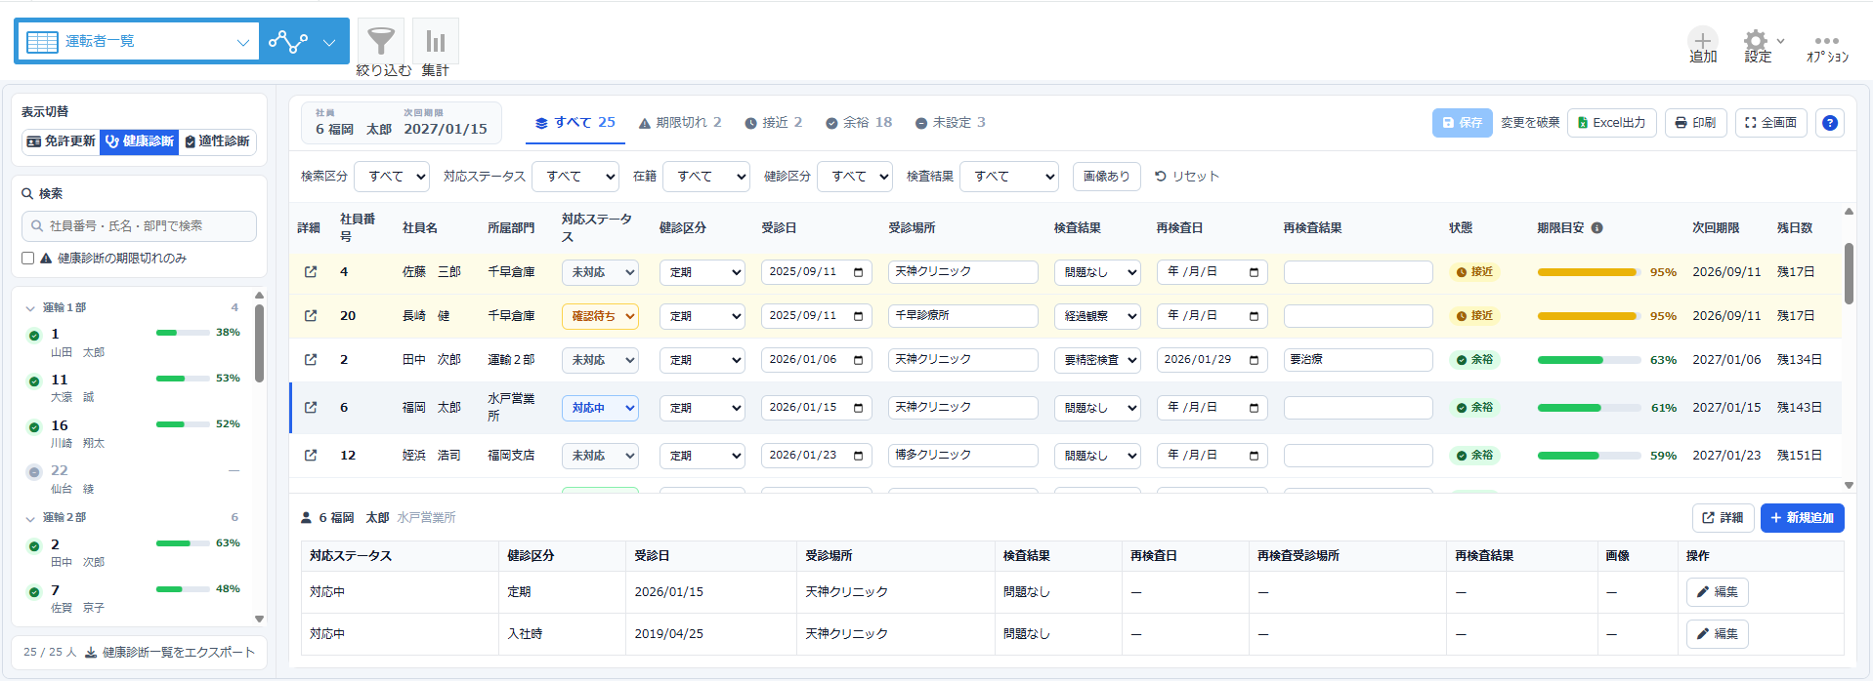Click gray status icon for driver 22 仙台 稜
The image size is (1873, 681).
[x=34, y=472]
